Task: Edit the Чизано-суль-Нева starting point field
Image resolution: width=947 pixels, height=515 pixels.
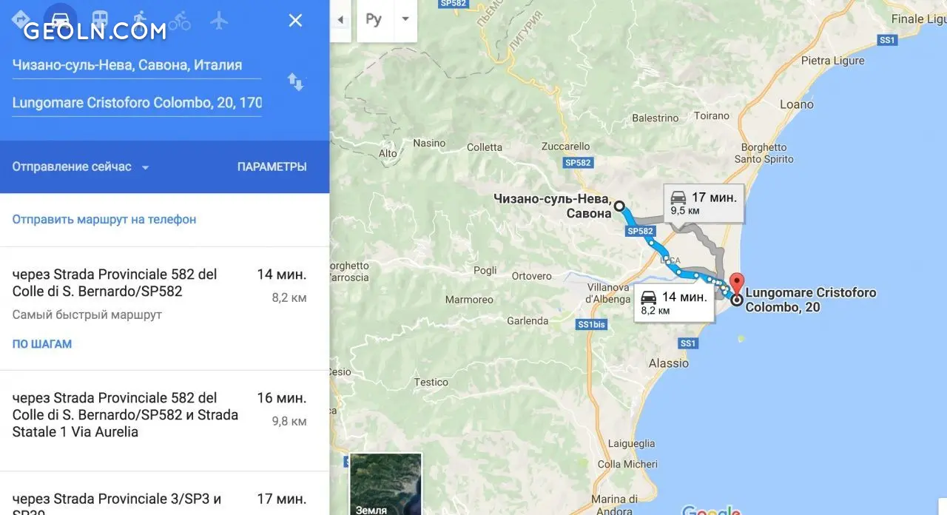Action: point(136,65)
